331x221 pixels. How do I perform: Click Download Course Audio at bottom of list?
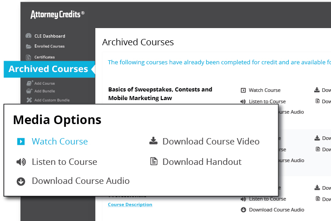pos(277,210)
